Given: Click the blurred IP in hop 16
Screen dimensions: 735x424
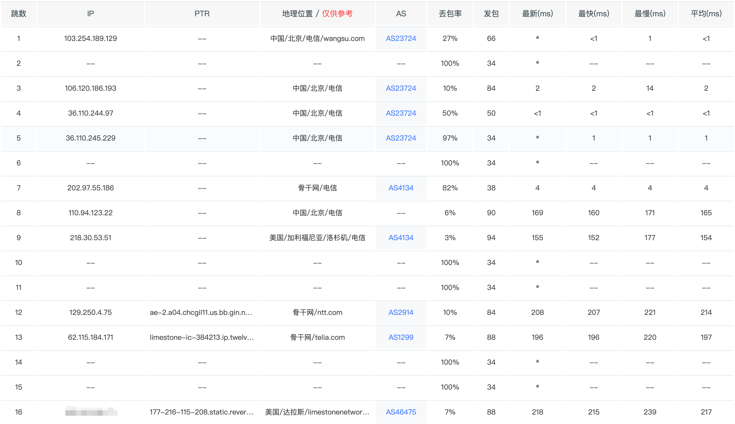Looking at the screenshot, I should (91, 412).
